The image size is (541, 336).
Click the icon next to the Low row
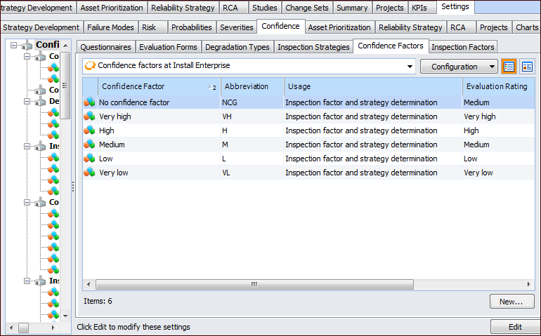point(89,159)
